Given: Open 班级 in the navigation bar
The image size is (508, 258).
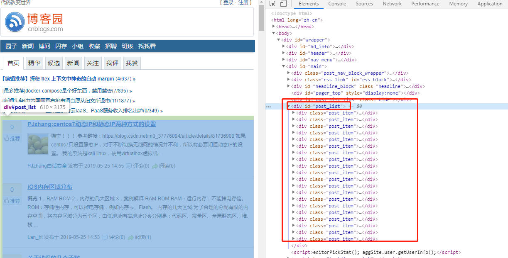Looking at the screenshot, I should (128, 46).
